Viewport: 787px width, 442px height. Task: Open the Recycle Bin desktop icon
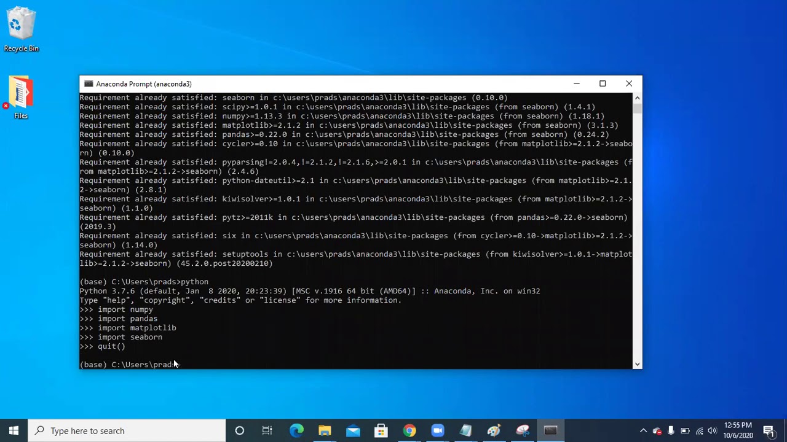21,29
